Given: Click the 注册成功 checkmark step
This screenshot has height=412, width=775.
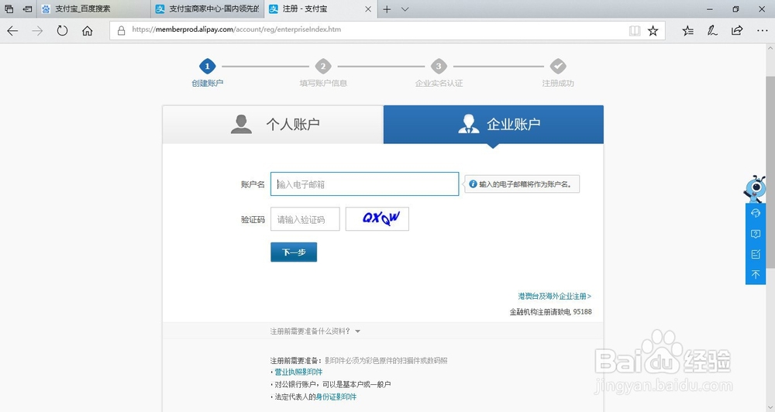Looking at the screenshot, I should (x=558, y=72).
